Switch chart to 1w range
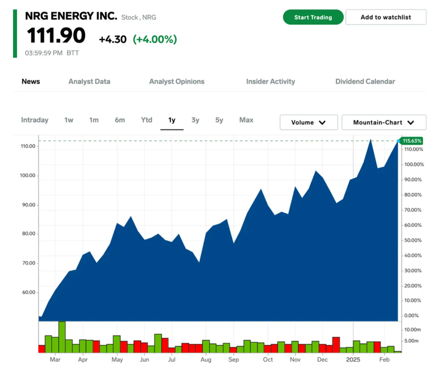The width and height of the screenshot is (445, 369). 68,120
